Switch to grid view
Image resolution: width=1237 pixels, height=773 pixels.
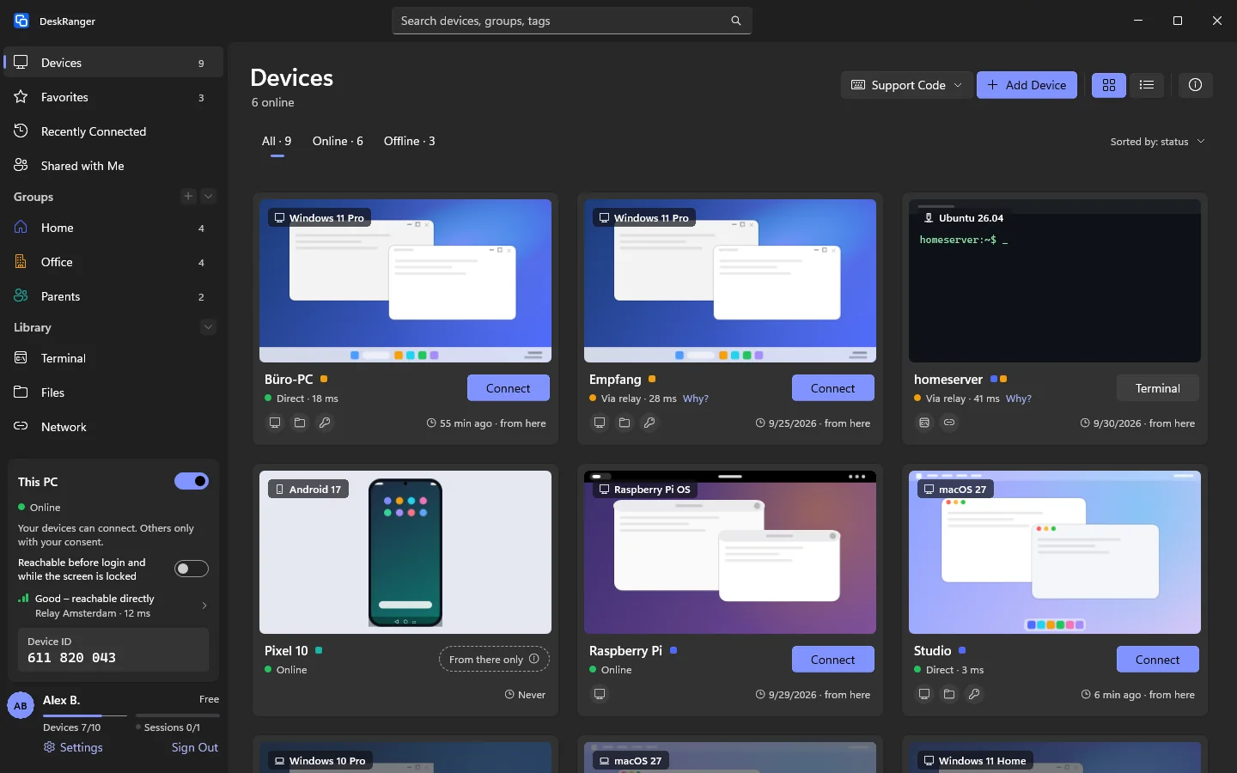(1109, 85)
